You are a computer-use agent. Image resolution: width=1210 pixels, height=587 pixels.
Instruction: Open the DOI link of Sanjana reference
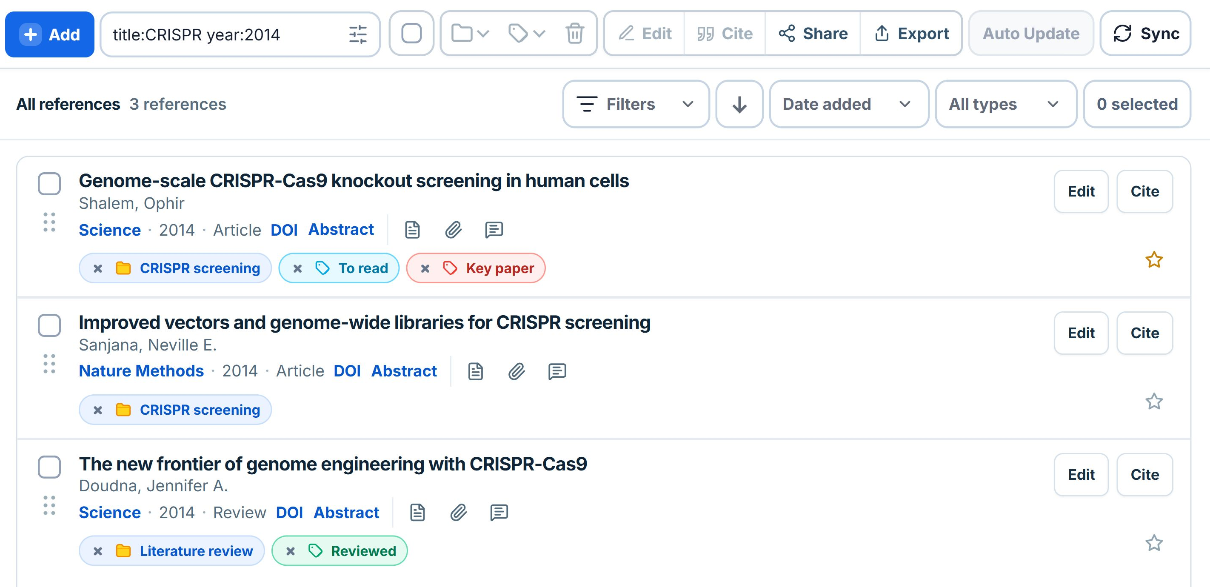coord(347,371)
